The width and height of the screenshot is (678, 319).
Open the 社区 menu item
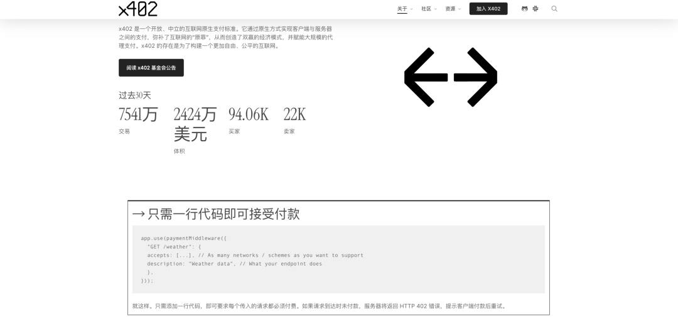tap(426, 9)
